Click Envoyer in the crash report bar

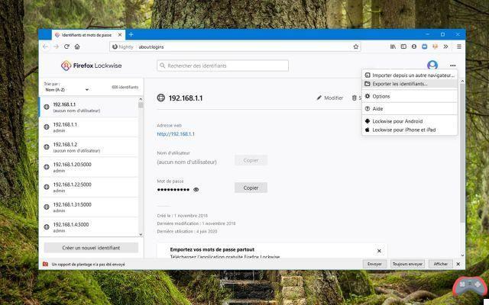pyautogui.click(x=374, y=264)
